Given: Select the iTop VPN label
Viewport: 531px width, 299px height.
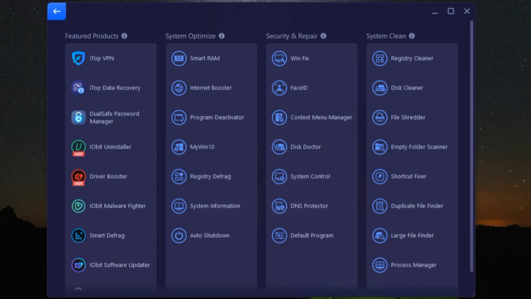Looking at the screenshot, I should tap(102, 58).
